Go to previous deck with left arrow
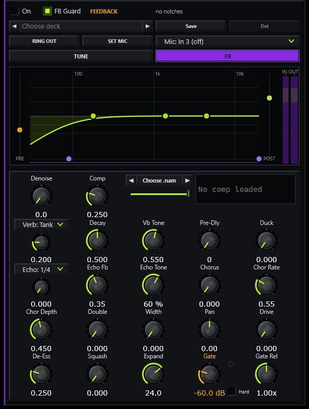 pos(14,26)
